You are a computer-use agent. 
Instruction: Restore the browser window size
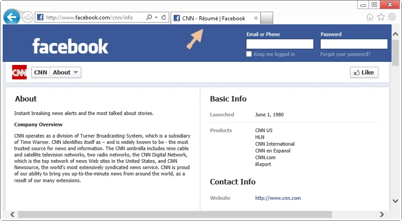374,5
